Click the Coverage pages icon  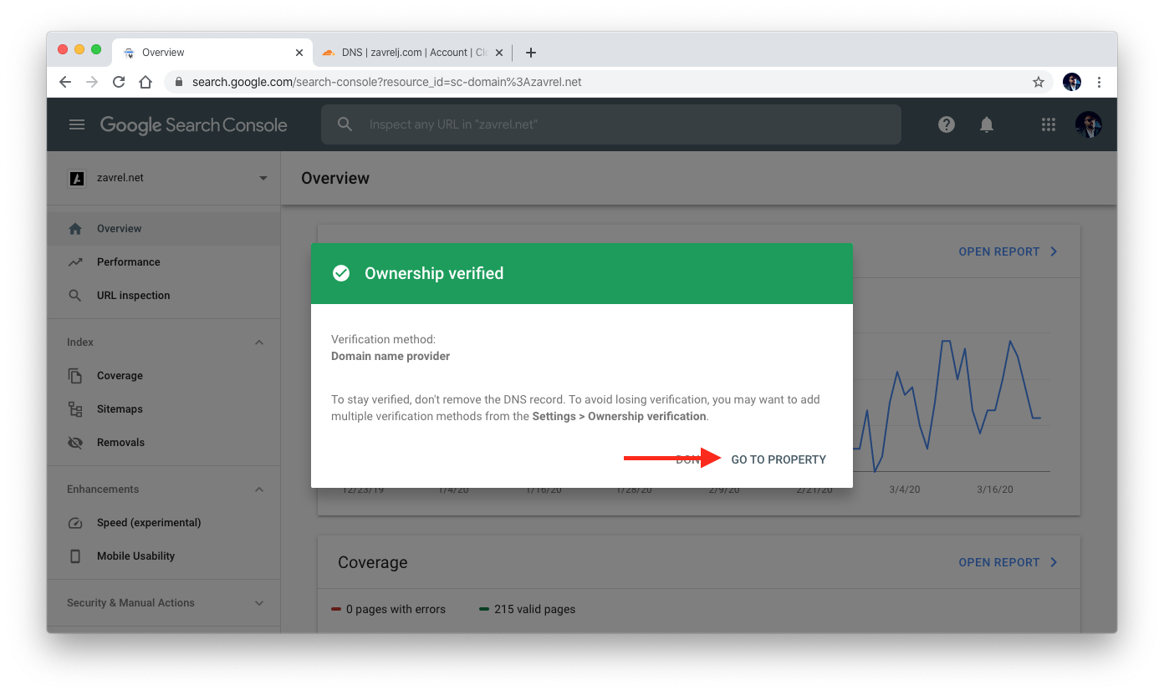click(x=75, y=375)
